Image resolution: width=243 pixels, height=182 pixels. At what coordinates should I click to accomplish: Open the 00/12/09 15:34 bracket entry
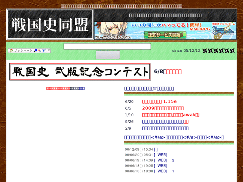tap(156, 149)
